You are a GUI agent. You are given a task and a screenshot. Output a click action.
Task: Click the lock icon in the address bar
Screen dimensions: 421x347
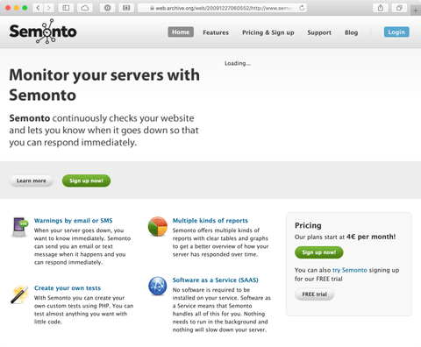(152, 8)
